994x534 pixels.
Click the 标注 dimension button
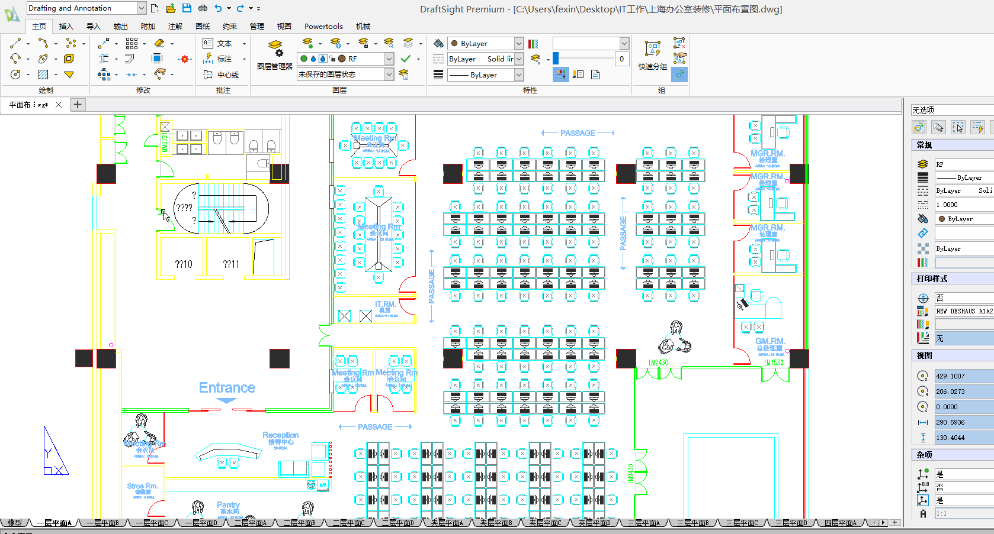[217, 59]
